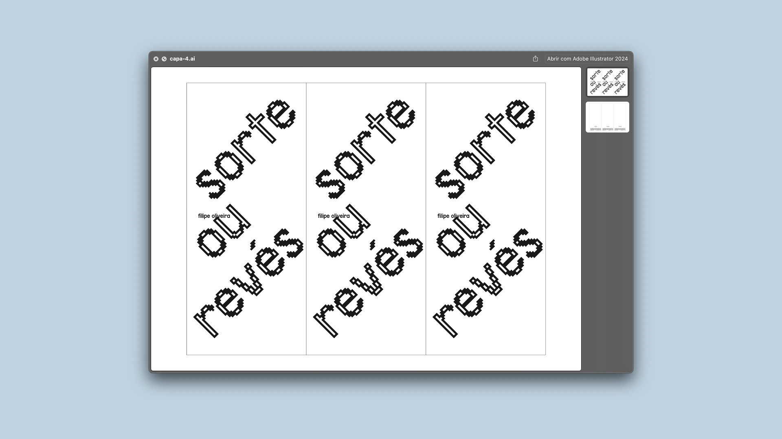Open file with Adobe Illustrator 2024
Screen dimensions: 782x439
click(587, 59)
